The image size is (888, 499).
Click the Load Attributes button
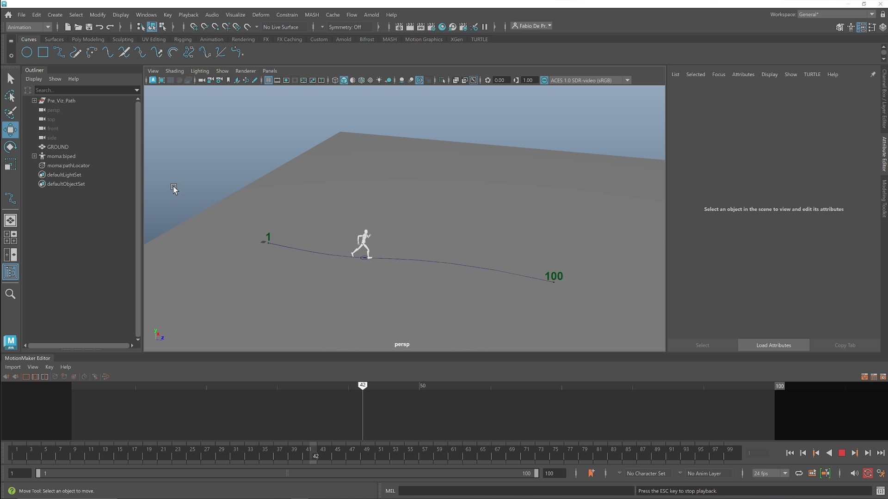tap(773, 345)
